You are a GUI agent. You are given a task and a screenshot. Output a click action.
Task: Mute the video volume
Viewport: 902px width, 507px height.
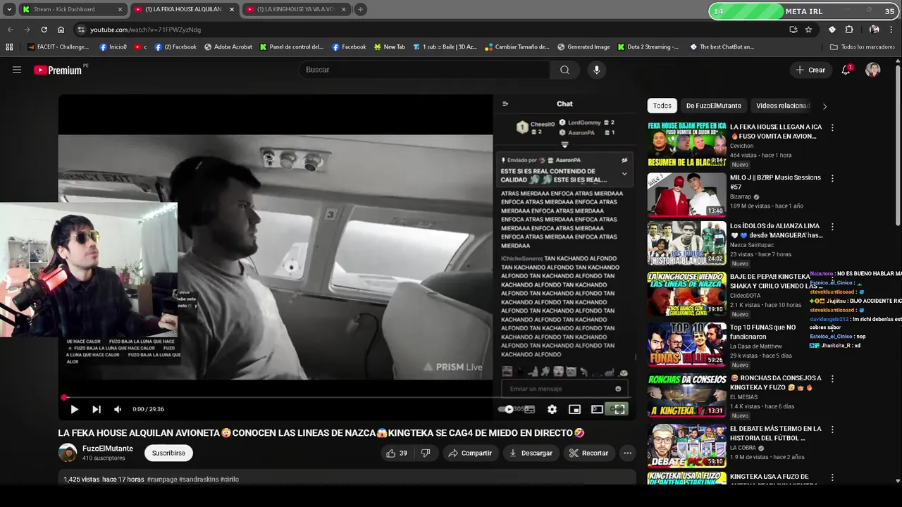(118, 409)
